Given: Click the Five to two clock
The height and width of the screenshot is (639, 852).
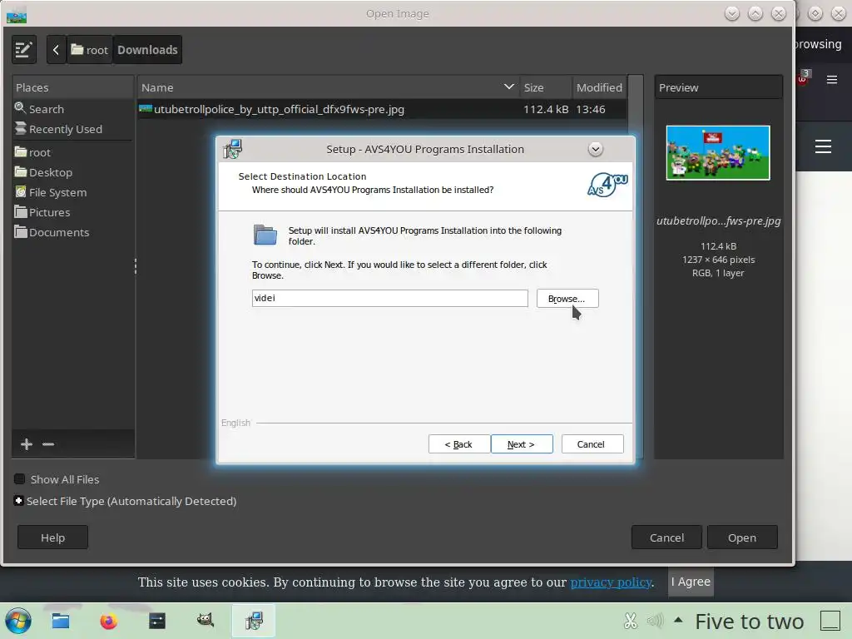Looking at the screenshot, I should coord(750,621).
